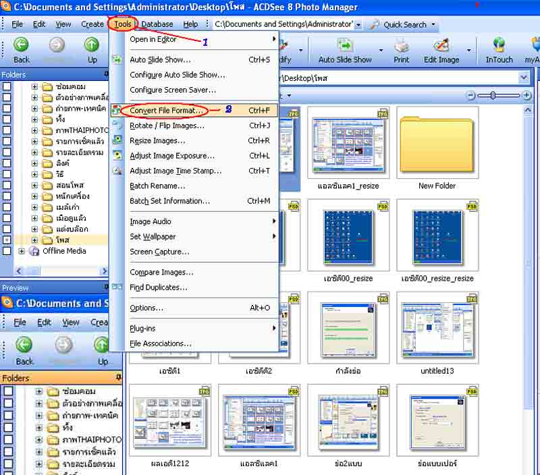Image resolution: width=540 pixels, height=475 pixels.
Task: Click the ACDSee icon in the title bar
Action: coord(6,7)
